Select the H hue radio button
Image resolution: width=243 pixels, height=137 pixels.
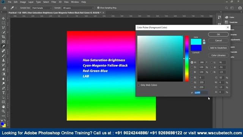pyautogui.click(x=192, y=62)
